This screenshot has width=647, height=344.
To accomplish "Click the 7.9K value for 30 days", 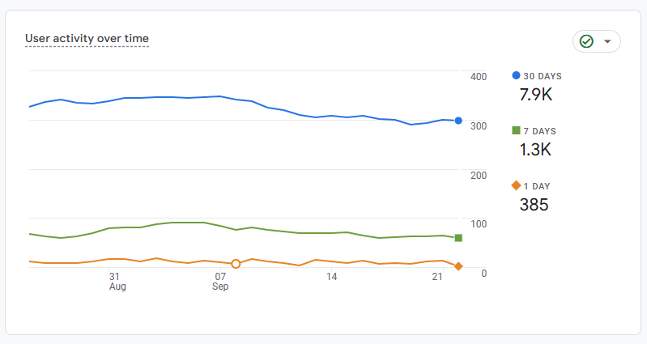I will [535, 95].
